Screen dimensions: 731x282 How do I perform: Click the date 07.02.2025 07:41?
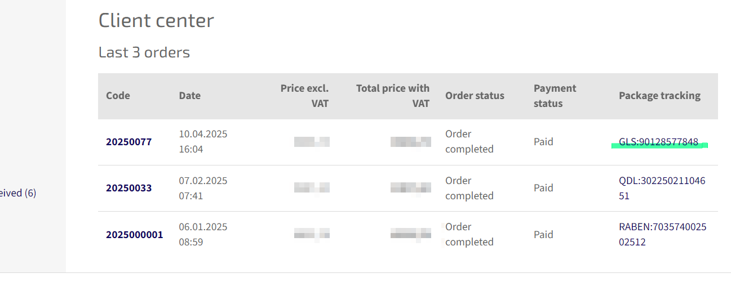coord(202,189)
